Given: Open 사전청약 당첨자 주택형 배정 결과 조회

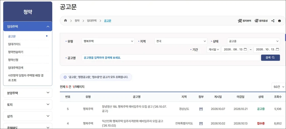Looking at the screenshot, I should tap(25, 78).
